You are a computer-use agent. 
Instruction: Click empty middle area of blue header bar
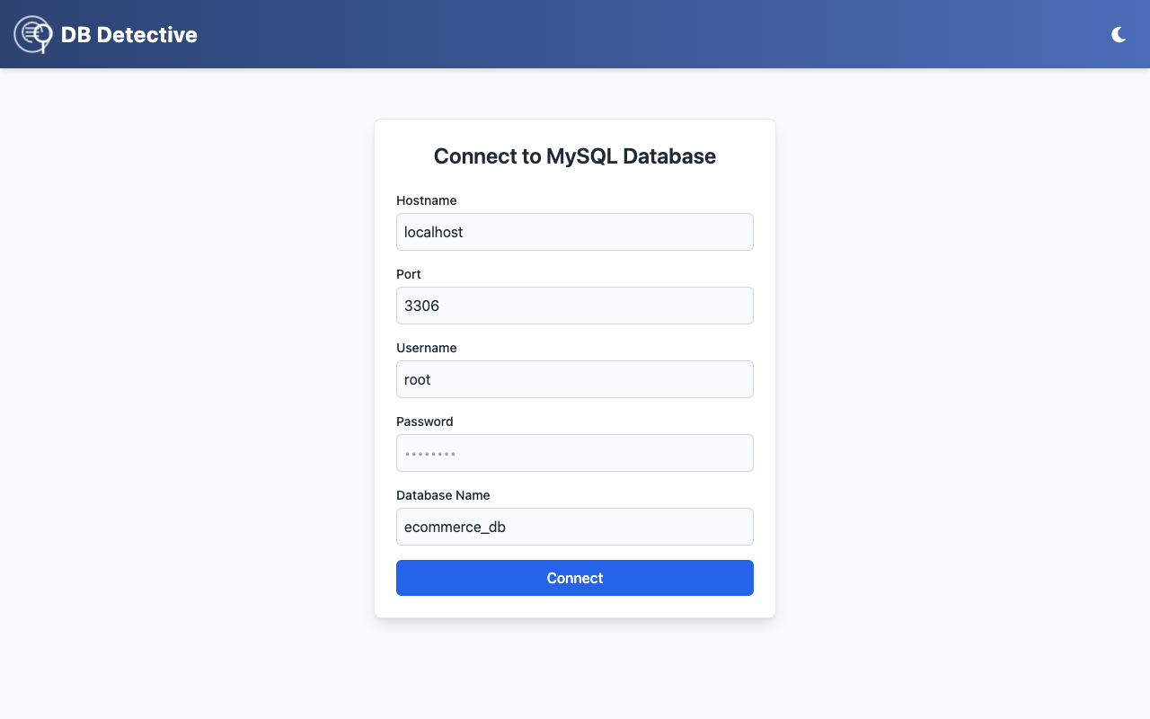pyautogui.click(x=629, y=34)
